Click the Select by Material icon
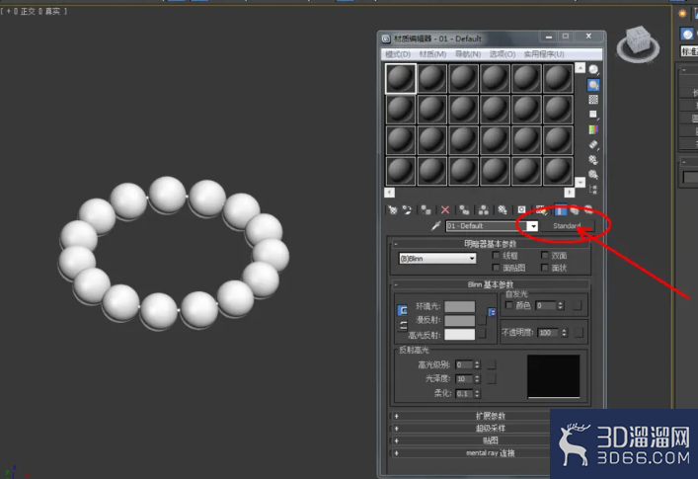The image size is (698, 479). pyautogui.click(x=593, y=175)
